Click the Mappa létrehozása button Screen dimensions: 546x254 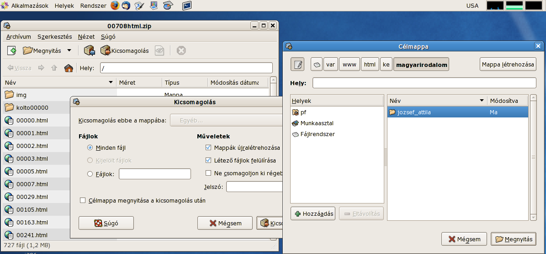click(507, 65)
